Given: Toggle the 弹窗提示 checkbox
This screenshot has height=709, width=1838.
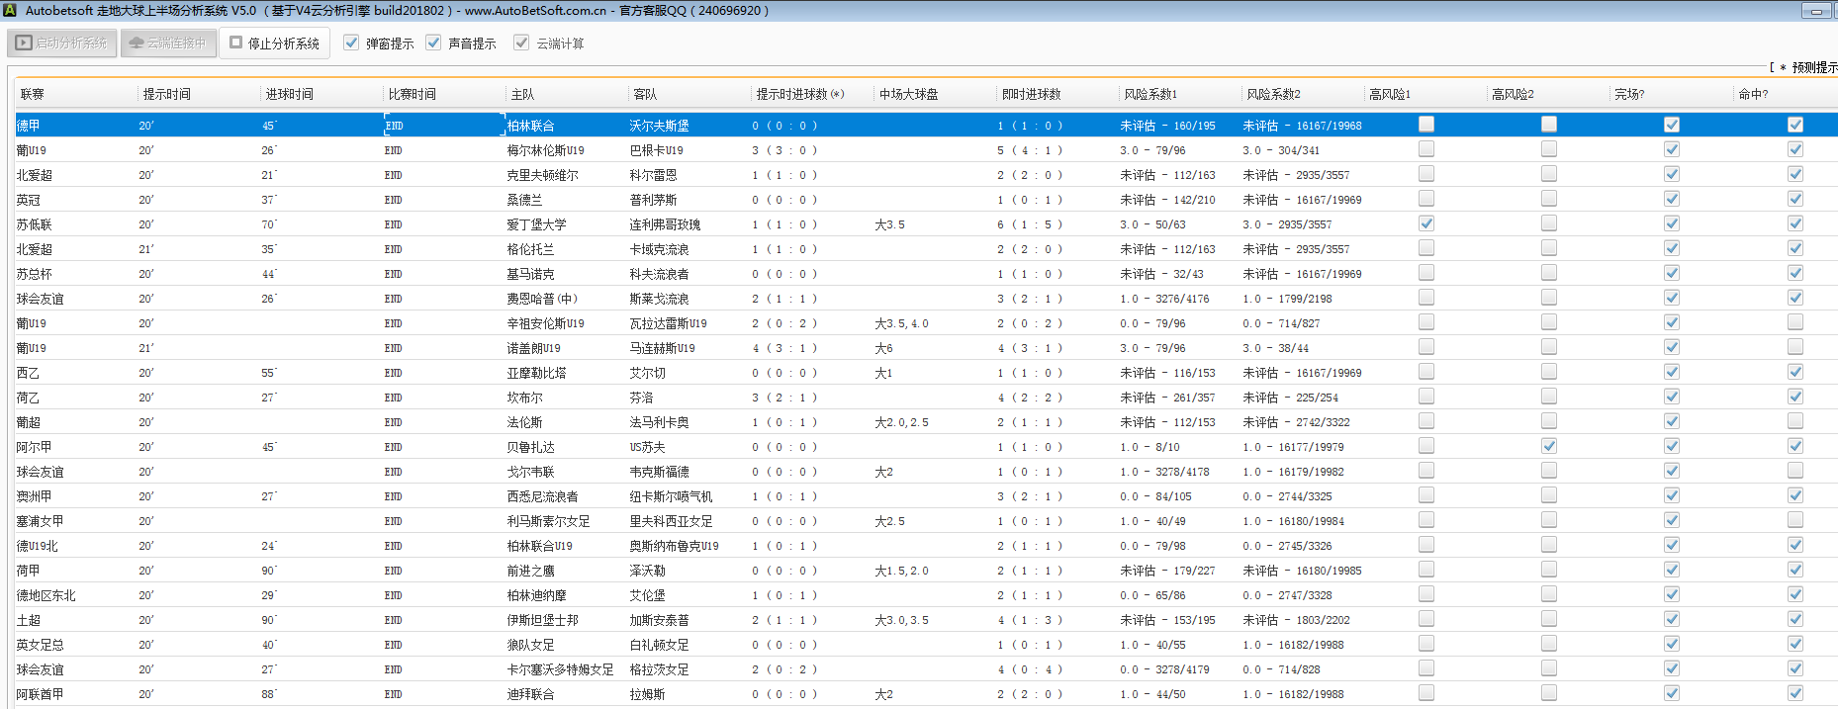Looking at the screenshot, I should (351, 43).
